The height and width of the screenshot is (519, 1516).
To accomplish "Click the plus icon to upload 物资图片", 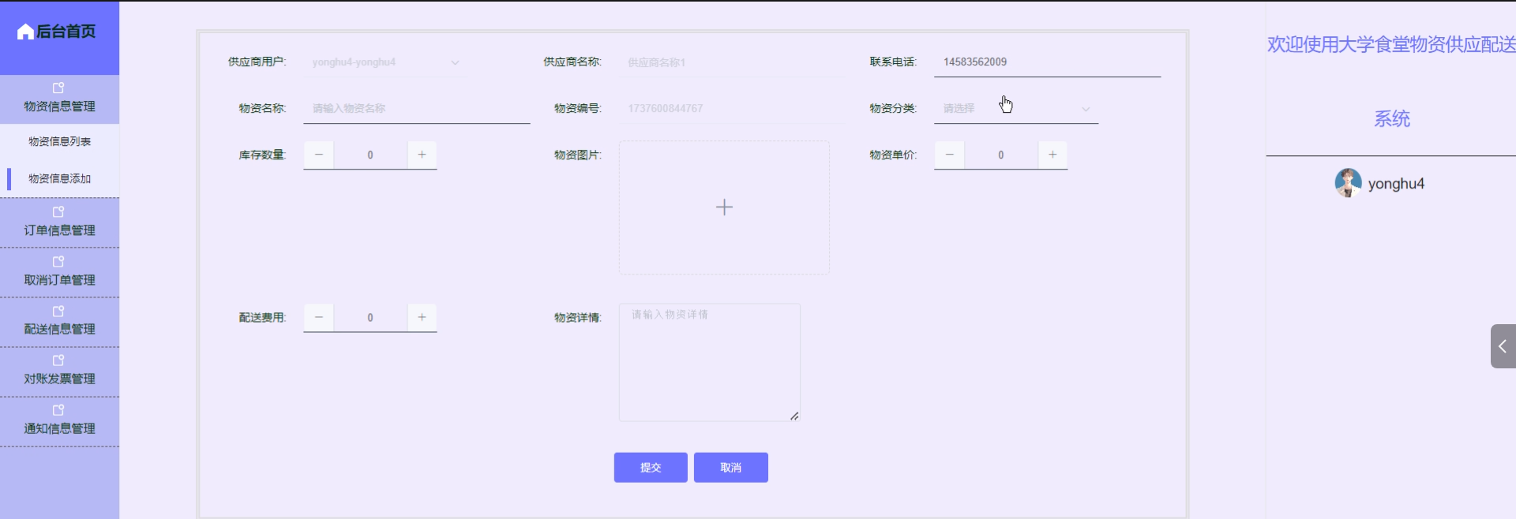I will 723,207.
